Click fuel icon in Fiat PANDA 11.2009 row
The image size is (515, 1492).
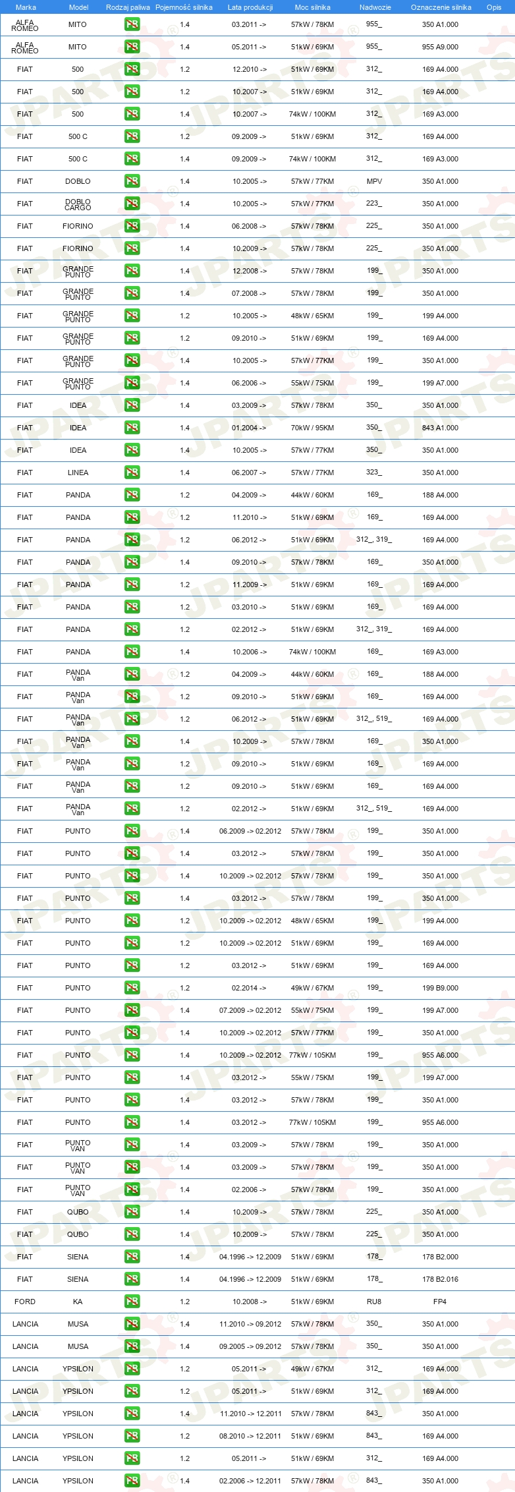coord(132,585)
